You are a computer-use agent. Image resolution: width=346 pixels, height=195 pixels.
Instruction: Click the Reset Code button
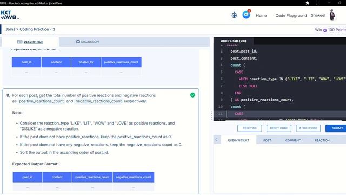(279, 128)
